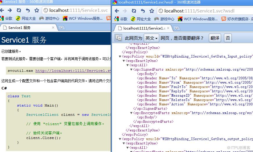The width and height of the screenshot is (253, 152).
Task: Open 好衣府旗舰店 bookmark in right window
Action: click(237, 19)
